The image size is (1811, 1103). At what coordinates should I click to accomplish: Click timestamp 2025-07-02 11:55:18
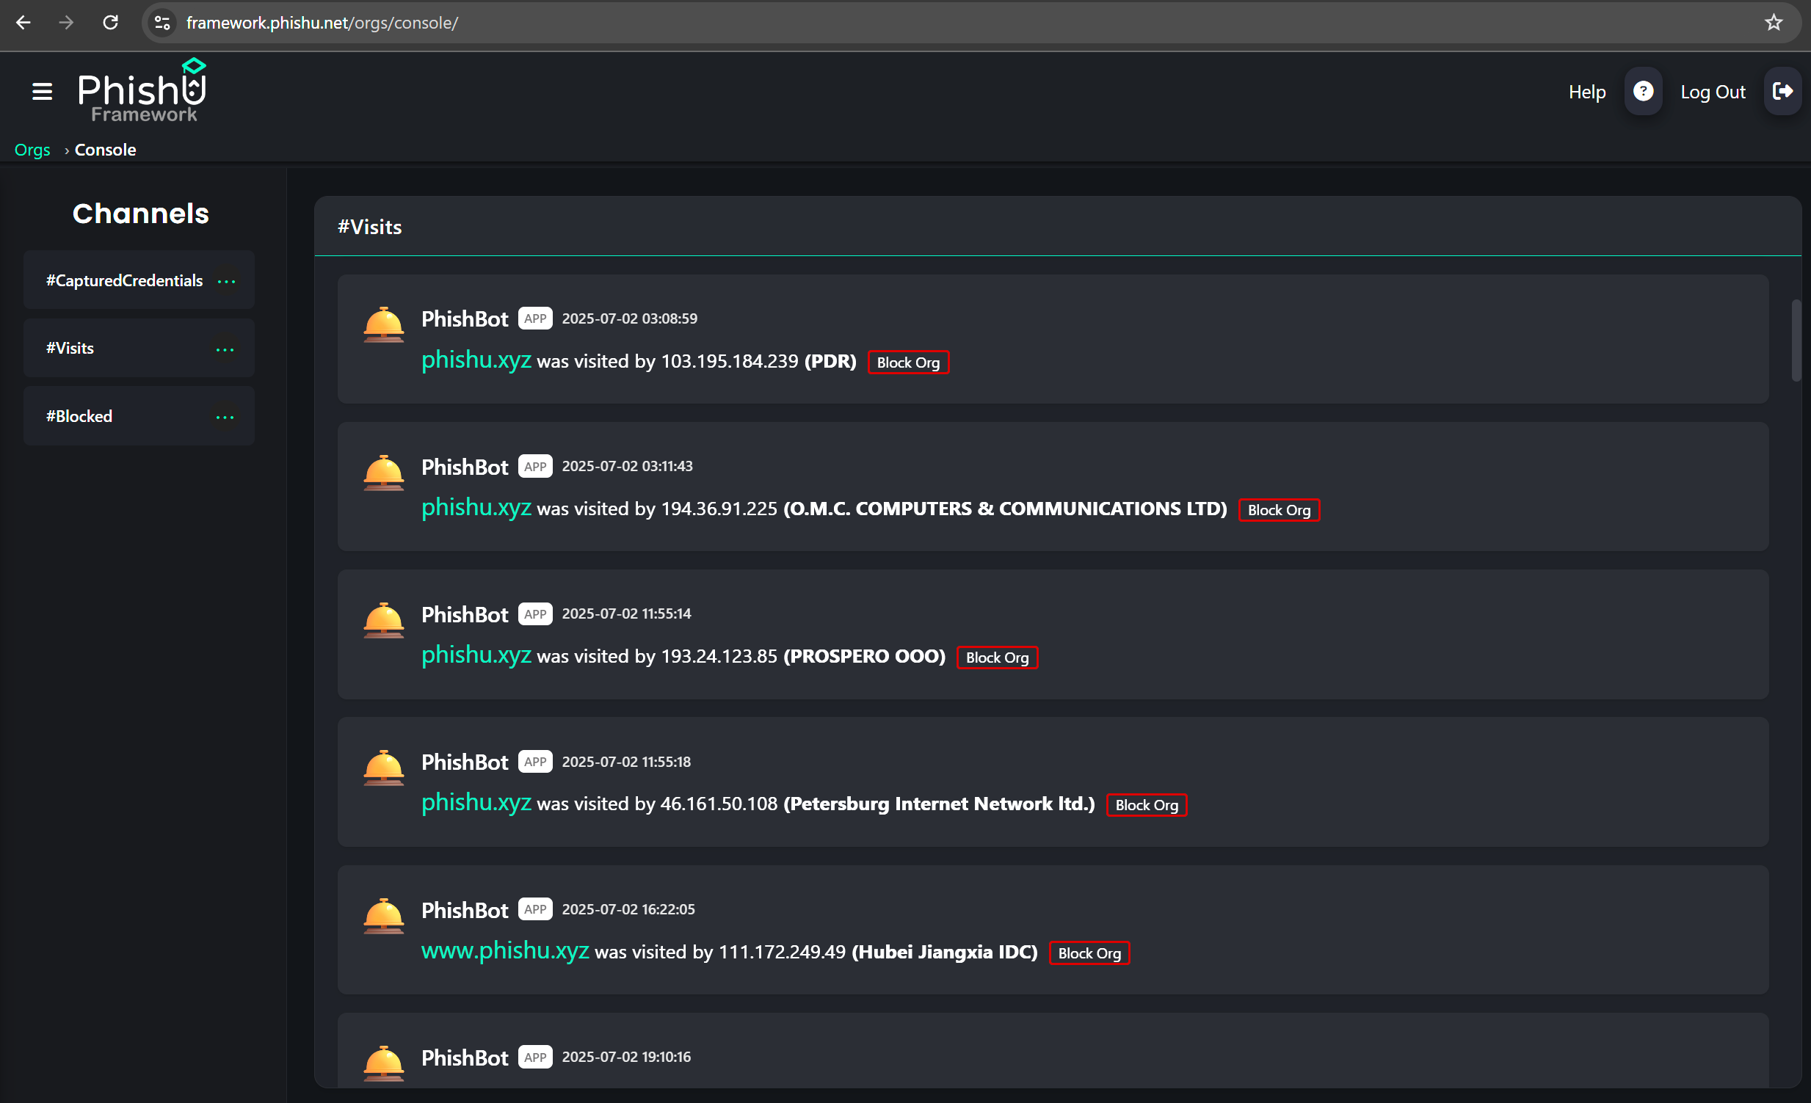pyautogui.click(x=626, y=761)
